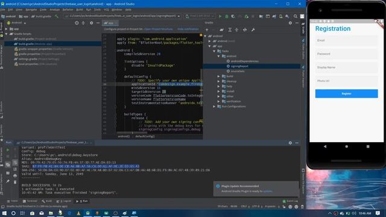Click Display Name field in emulator
This screenshot has height=217, width=386.
pyautogui.click(x=346, y=68)
